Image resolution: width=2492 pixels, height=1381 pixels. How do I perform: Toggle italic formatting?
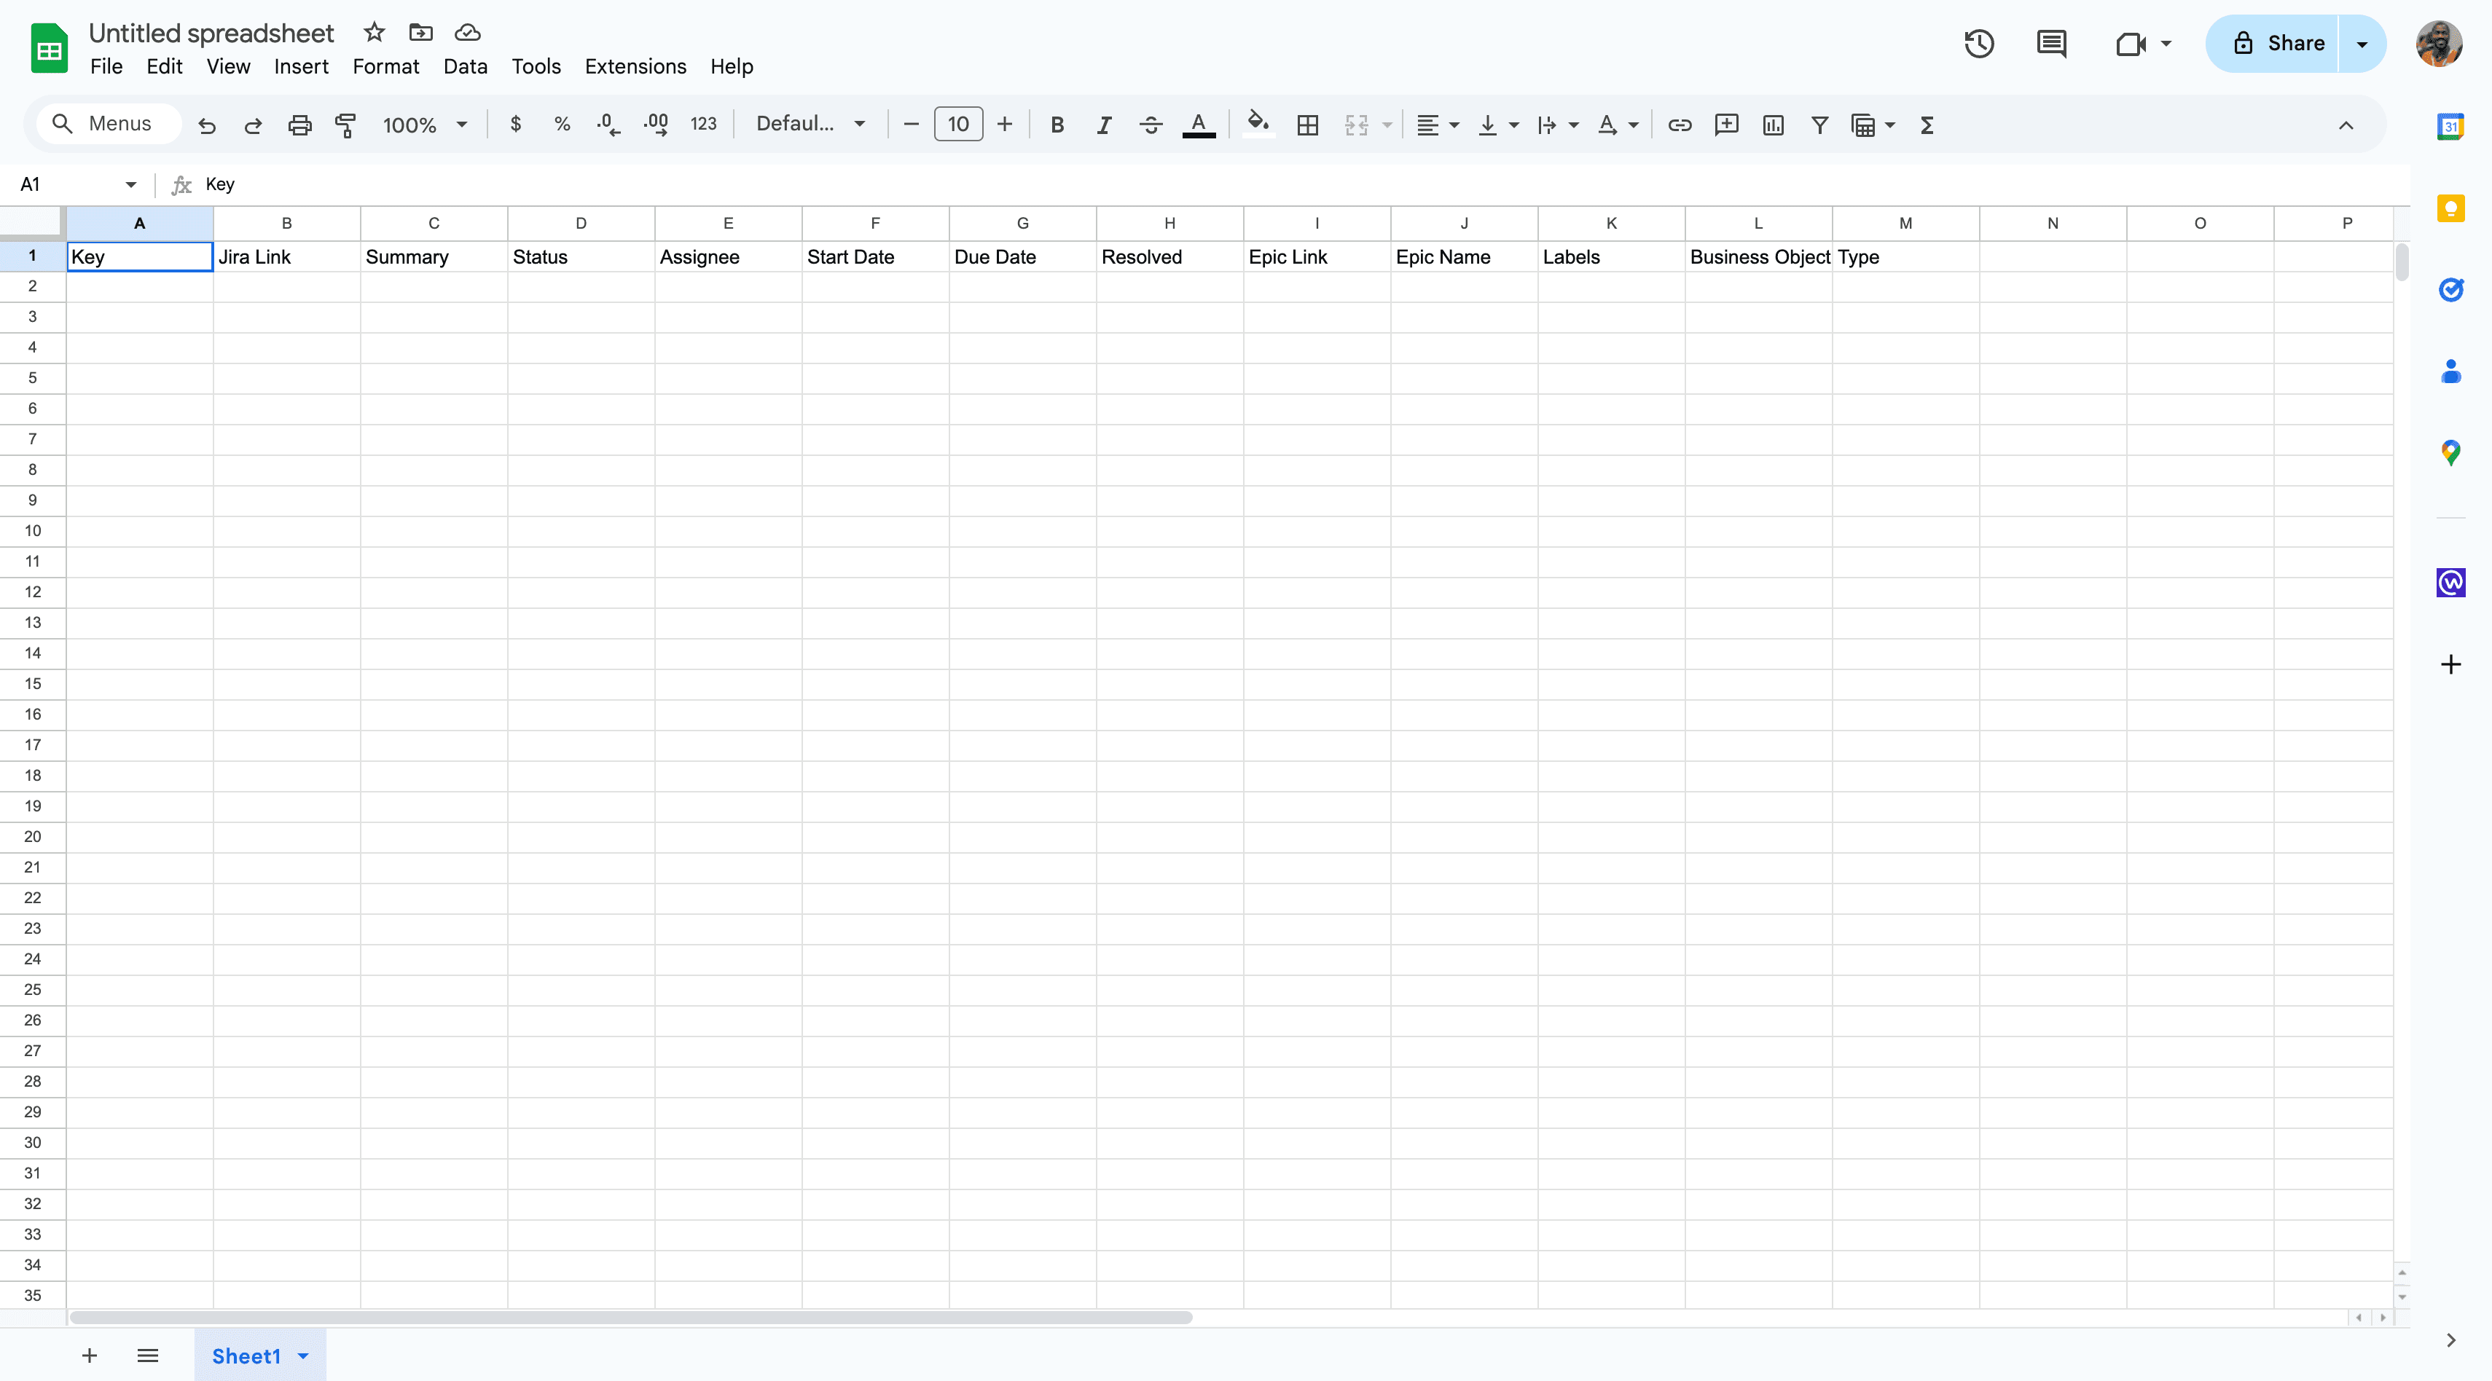click(1103, 125)
